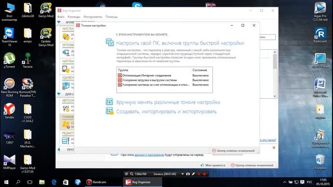Stop the Bandicam recording
The image size is (333, 187).
tap(204, 174)
